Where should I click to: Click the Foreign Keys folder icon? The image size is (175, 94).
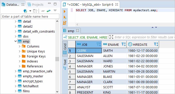pyautogui.click(x=24, y=56)
